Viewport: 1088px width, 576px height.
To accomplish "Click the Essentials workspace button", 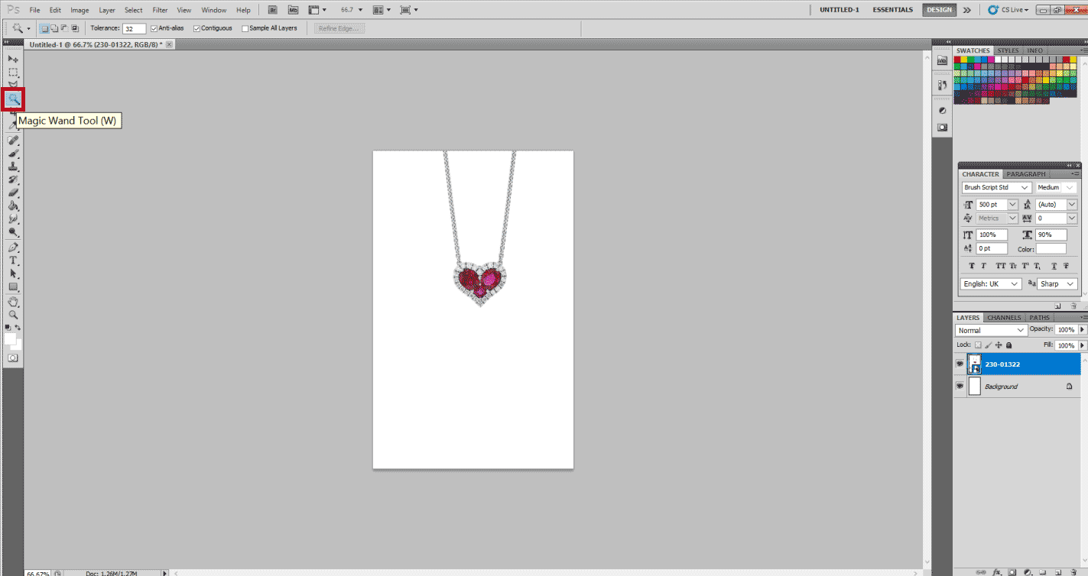I will (x=892, y=10).
